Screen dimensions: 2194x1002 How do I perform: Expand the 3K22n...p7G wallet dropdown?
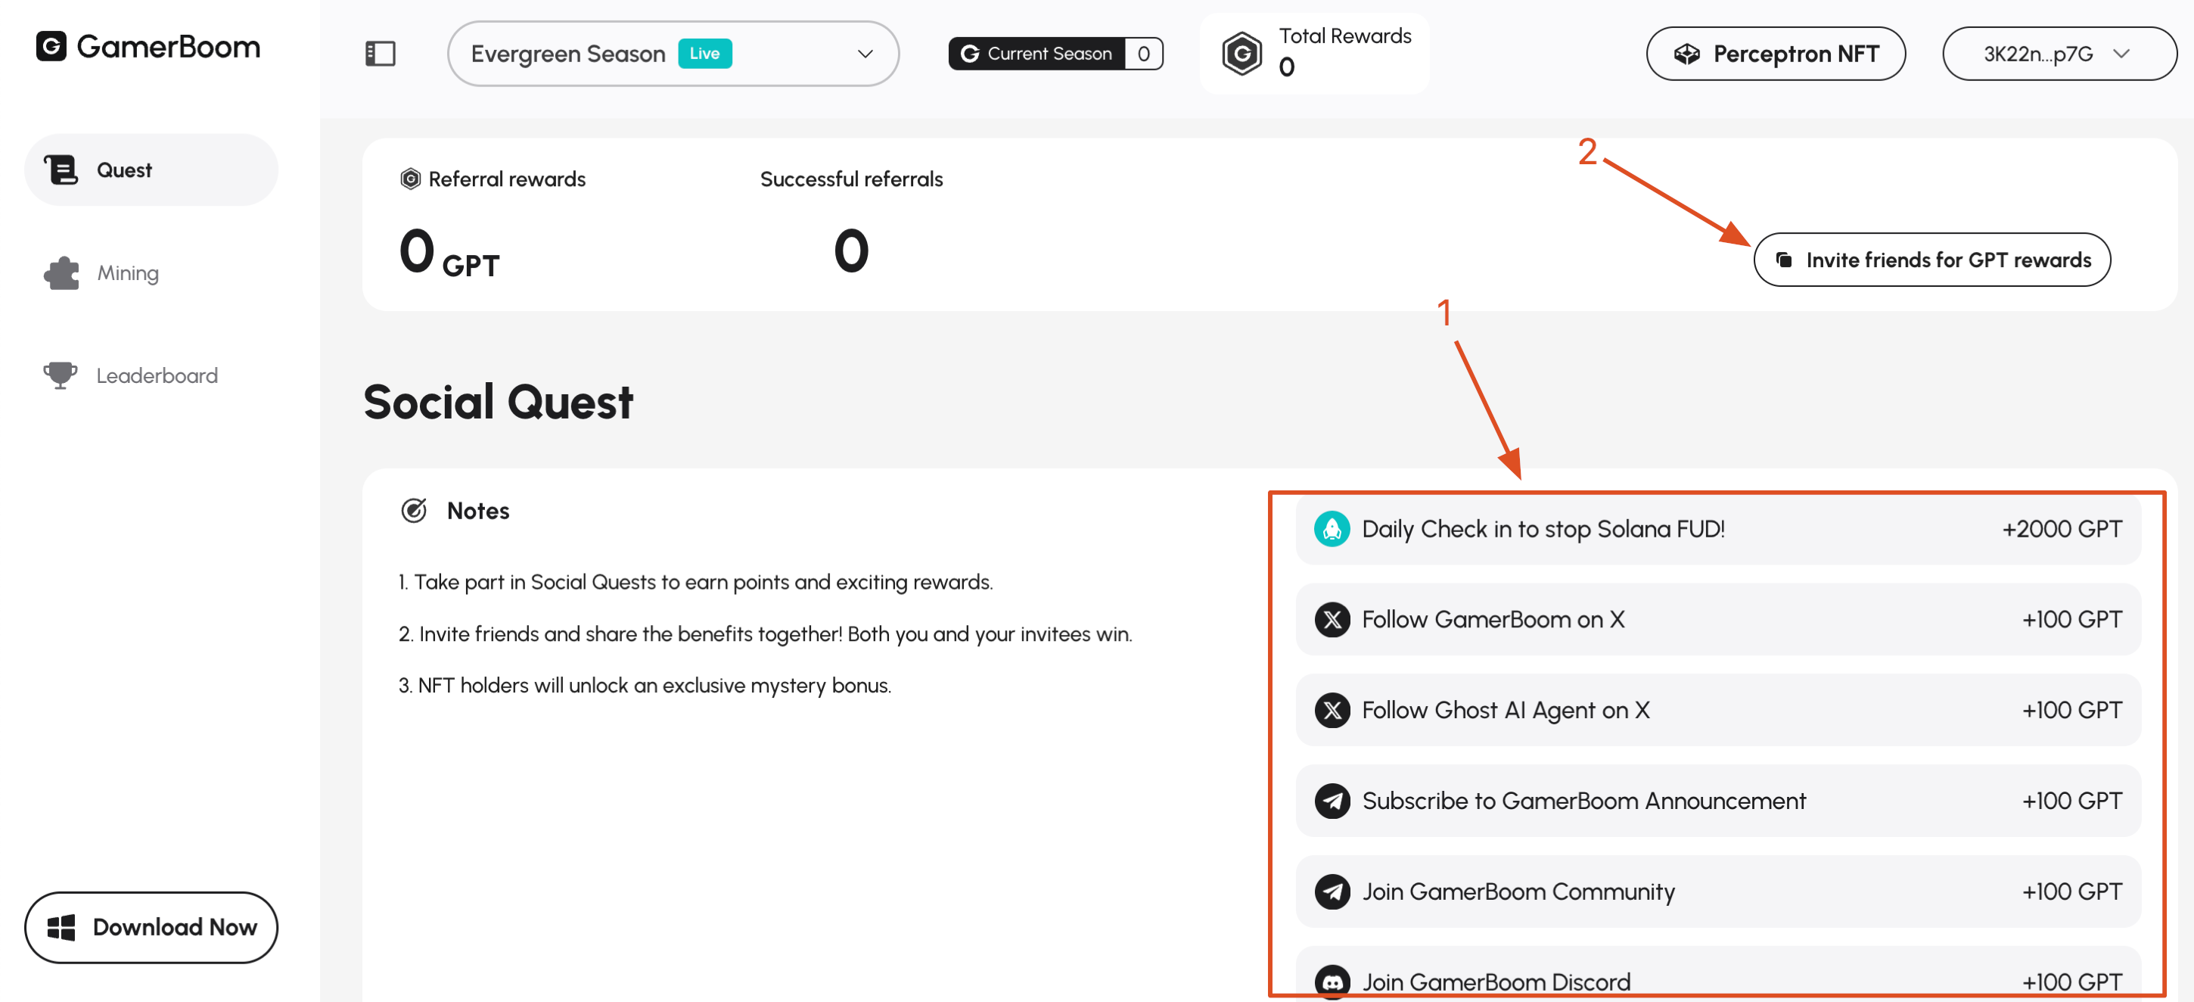[2059, 54]
